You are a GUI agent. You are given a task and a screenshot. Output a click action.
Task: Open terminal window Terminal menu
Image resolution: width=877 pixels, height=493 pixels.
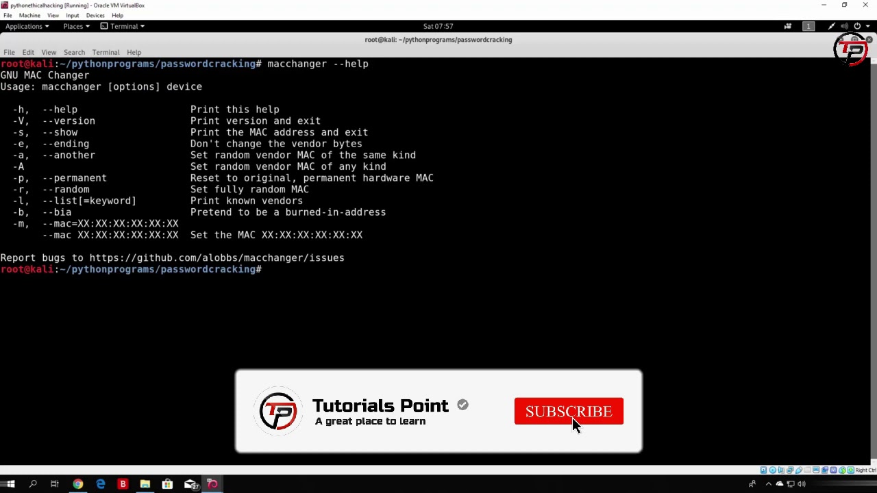[106, 52]
